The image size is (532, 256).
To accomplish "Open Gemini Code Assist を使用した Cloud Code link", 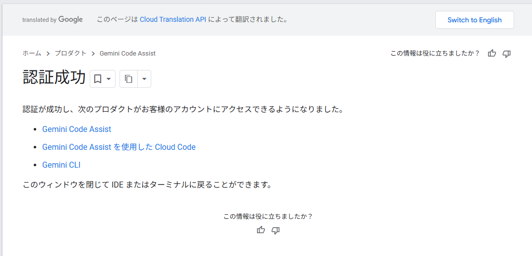I will point(119,147).
